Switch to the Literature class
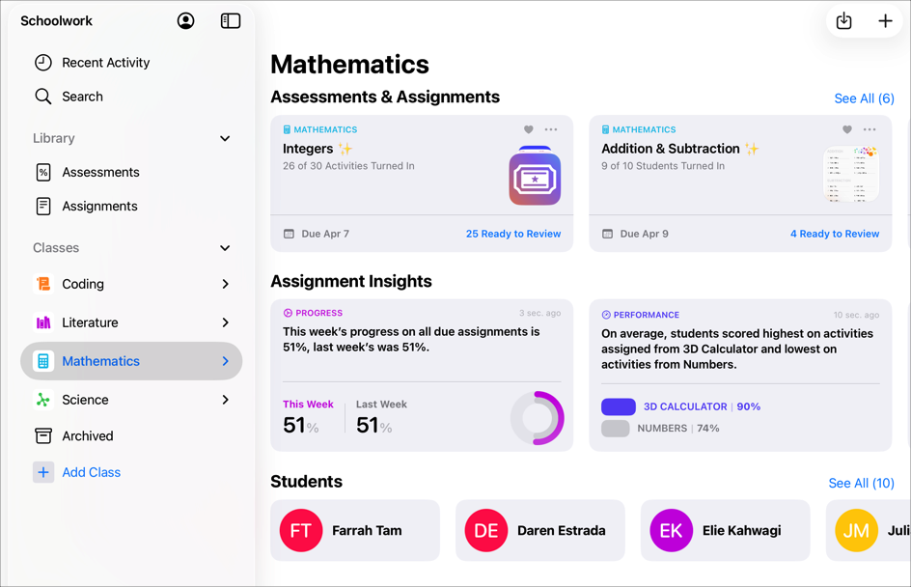 pos(90,322)
